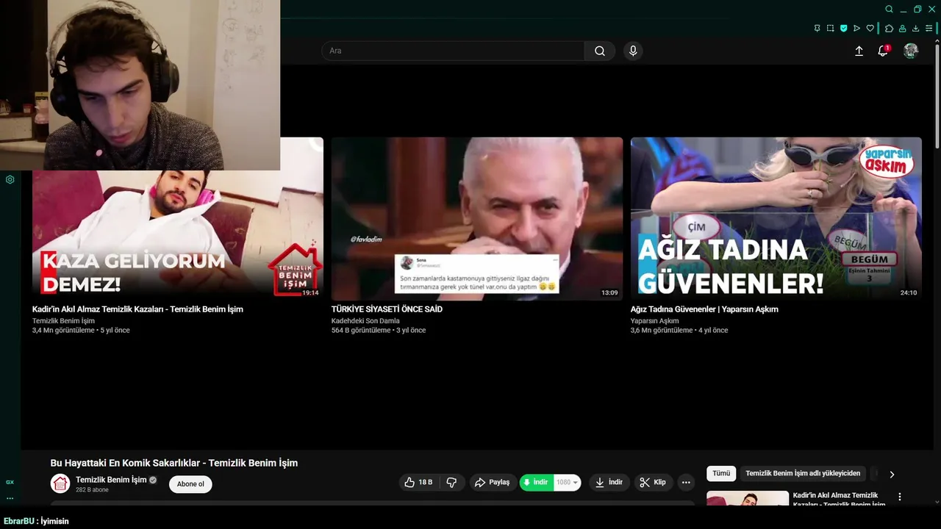The image size is (941, 529).
Task: Open the notifications bell
Action: [x=883, y=51]
